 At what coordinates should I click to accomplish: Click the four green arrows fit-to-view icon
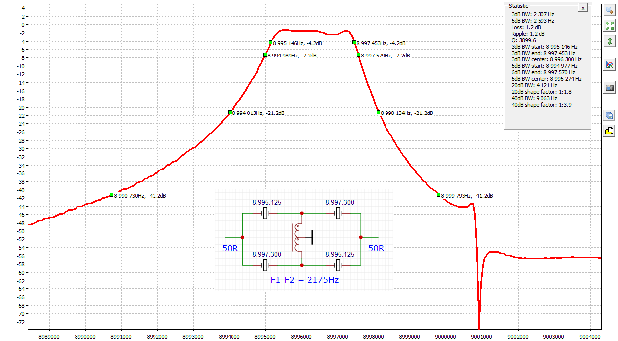coord(609,25)
